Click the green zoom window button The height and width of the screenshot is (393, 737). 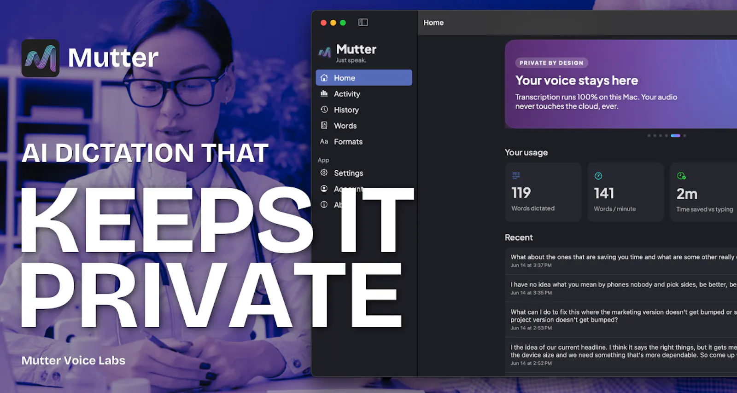tap(343, 23)
